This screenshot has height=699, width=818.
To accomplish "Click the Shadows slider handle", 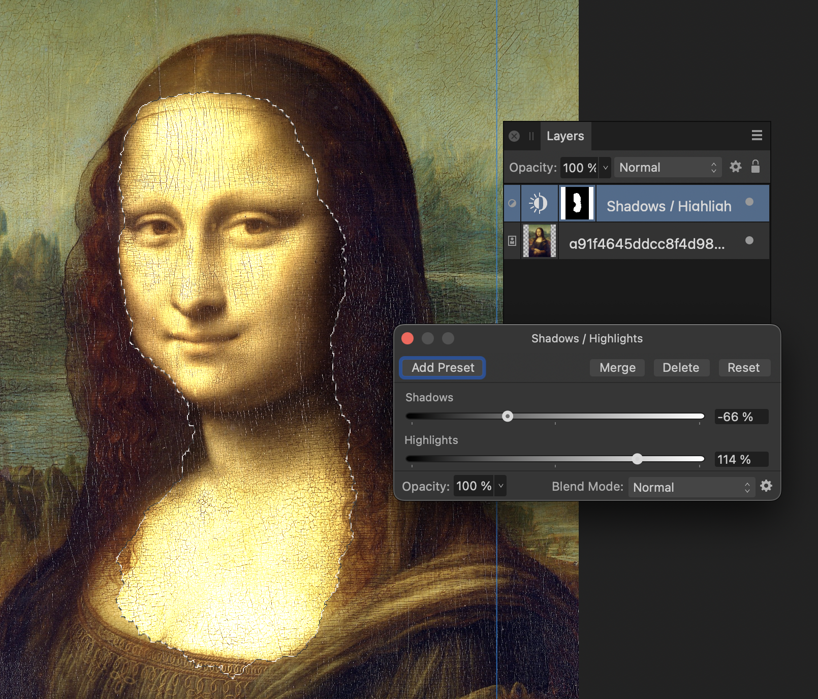I will click(x=508, y=417).
